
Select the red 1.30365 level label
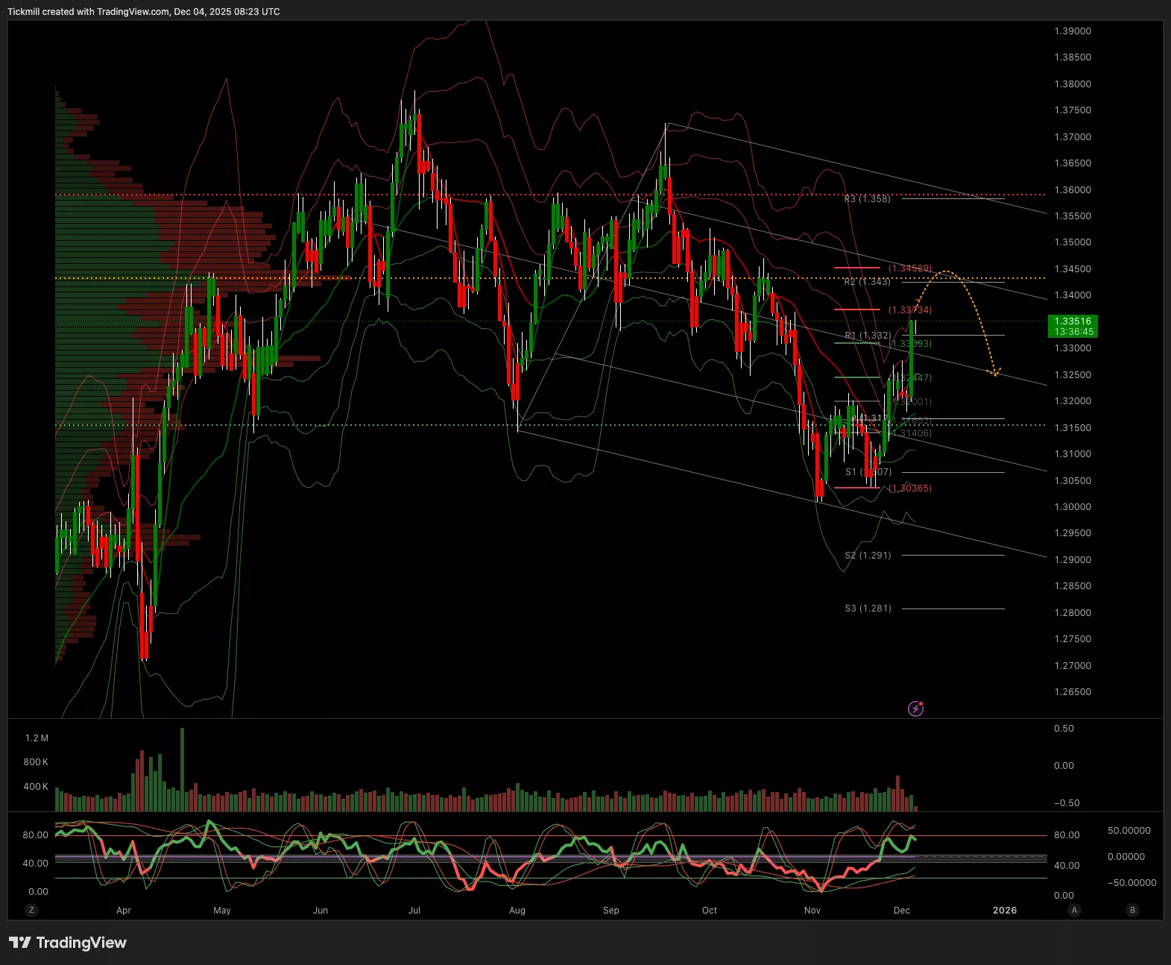tap(909, 488)
